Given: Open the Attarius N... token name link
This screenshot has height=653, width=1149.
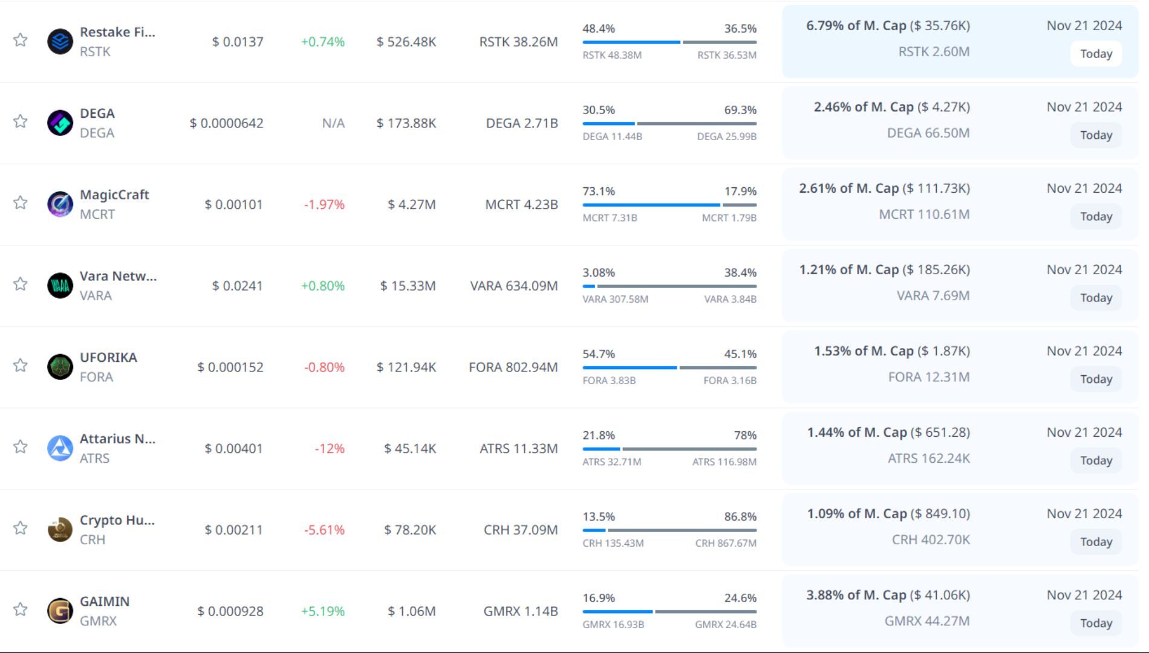Looking at the screenshot, I should pyautogui.click(x=117, y=439).
